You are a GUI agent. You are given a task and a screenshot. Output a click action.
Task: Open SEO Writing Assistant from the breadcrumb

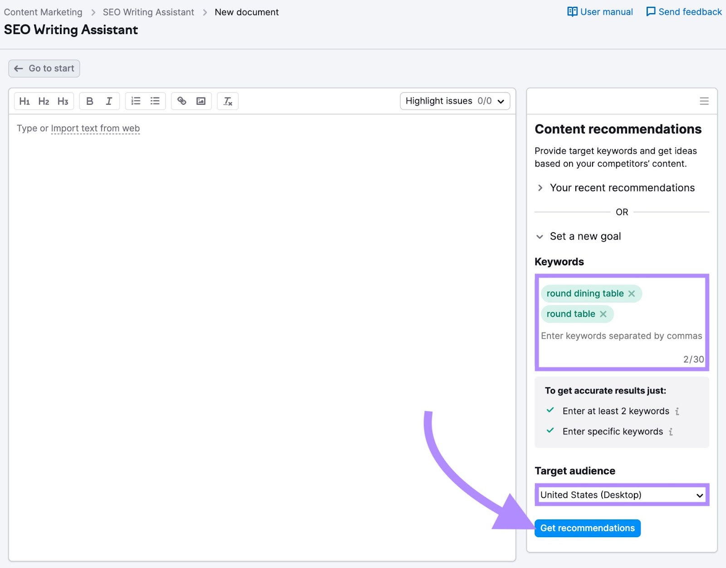tap(148, 12)
